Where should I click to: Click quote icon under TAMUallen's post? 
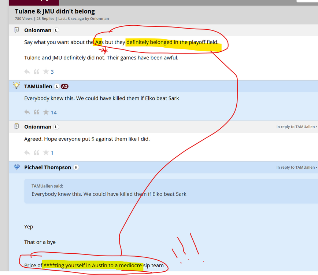(x=36, y=112)
